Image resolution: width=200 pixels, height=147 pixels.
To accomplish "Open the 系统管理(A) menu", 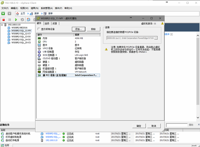I will coord(47,8).
